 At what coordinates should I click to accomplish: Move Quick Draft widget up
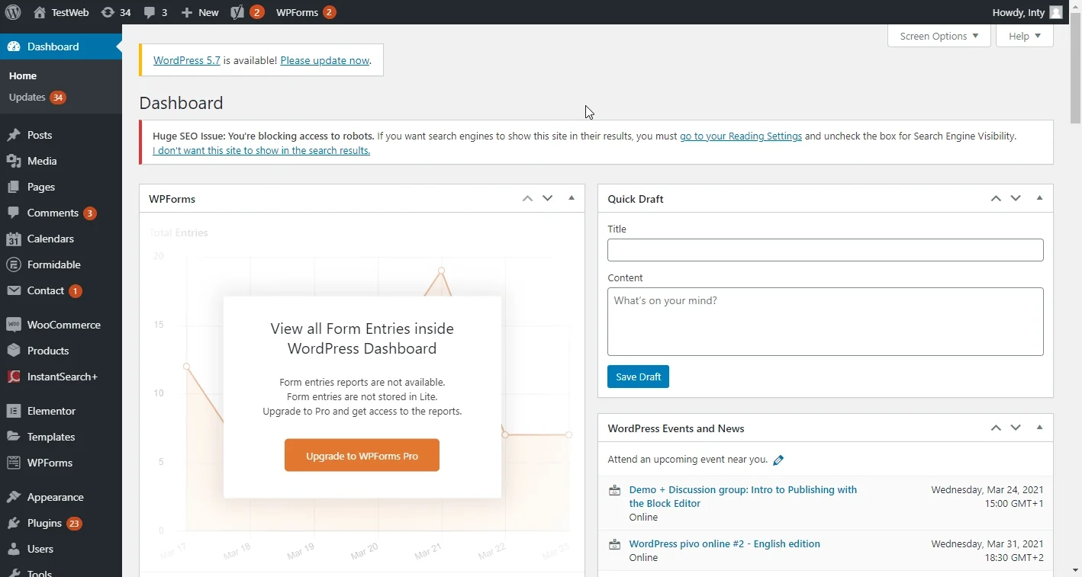click(x=996, y=198)
